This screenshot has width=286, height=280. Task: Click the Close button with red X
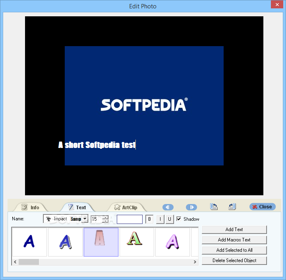pos(262,206)
